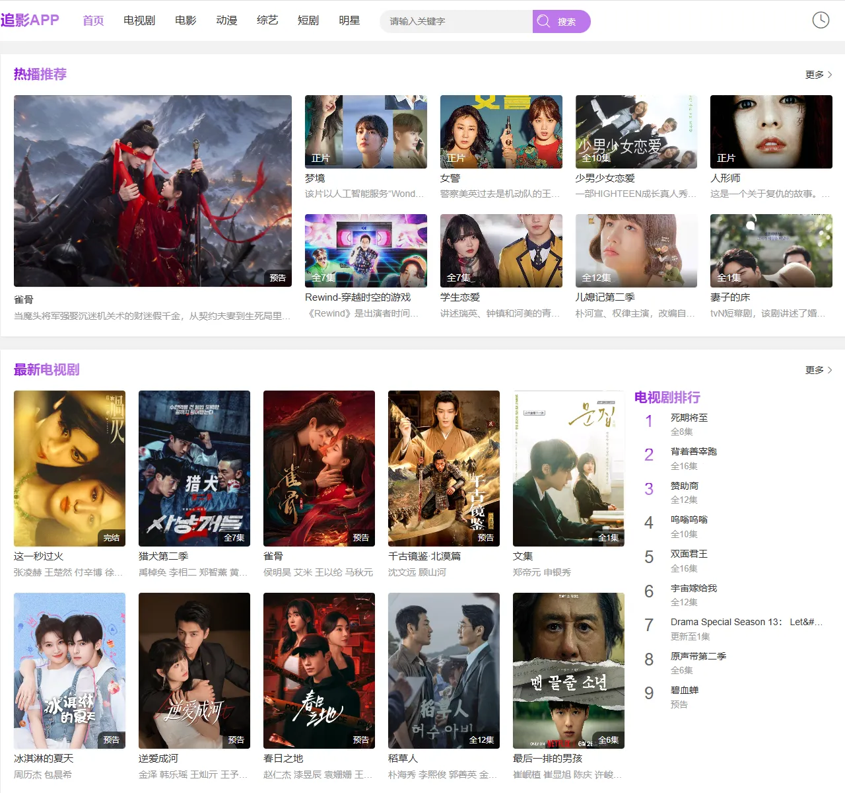Open ranking entry 碧血蝉

[x=685, y=690]
